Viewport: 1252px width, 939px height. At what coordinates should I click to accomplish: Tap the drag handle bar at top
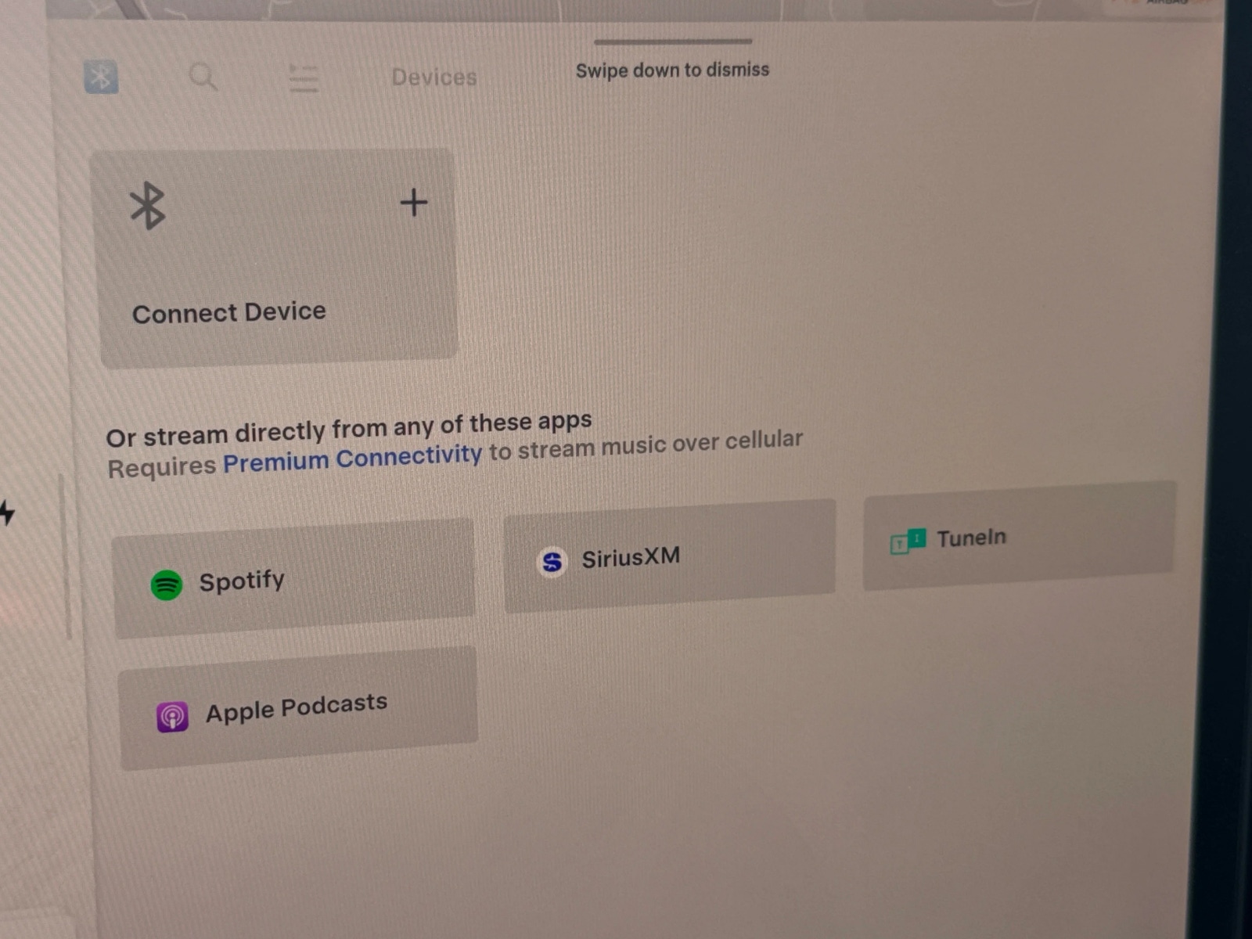coord(673,41)
